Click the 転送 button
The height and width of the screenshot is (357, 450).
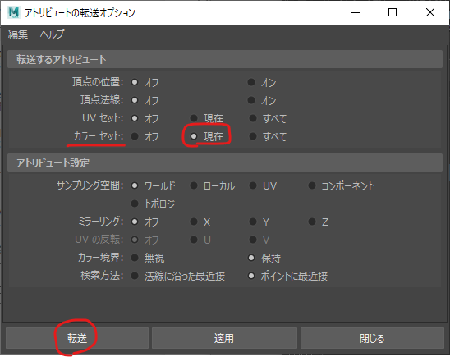(x=77, y=338)
